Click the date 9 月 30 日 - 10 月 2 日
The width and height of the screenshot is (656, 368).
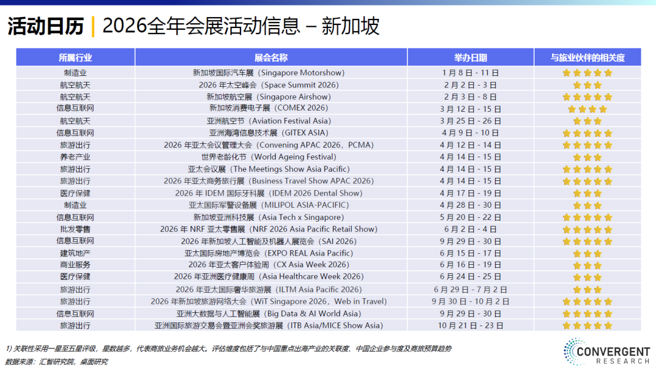pos(470,302)
